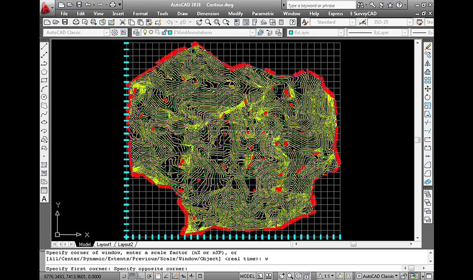Open the ByLayer color control swatch
The height and width of the screenshot is (280, 473).
[290, 33]
